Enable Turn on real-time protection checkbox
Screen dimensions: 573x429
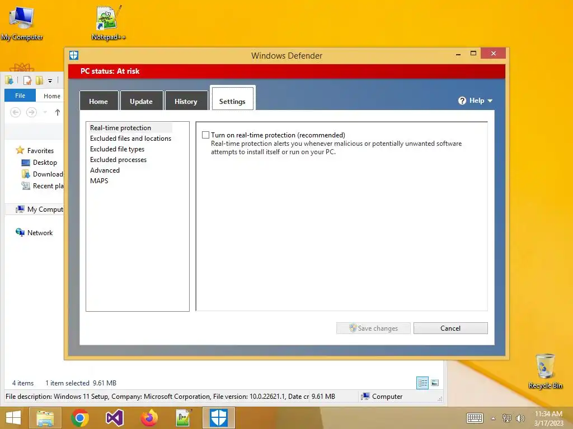206,135
